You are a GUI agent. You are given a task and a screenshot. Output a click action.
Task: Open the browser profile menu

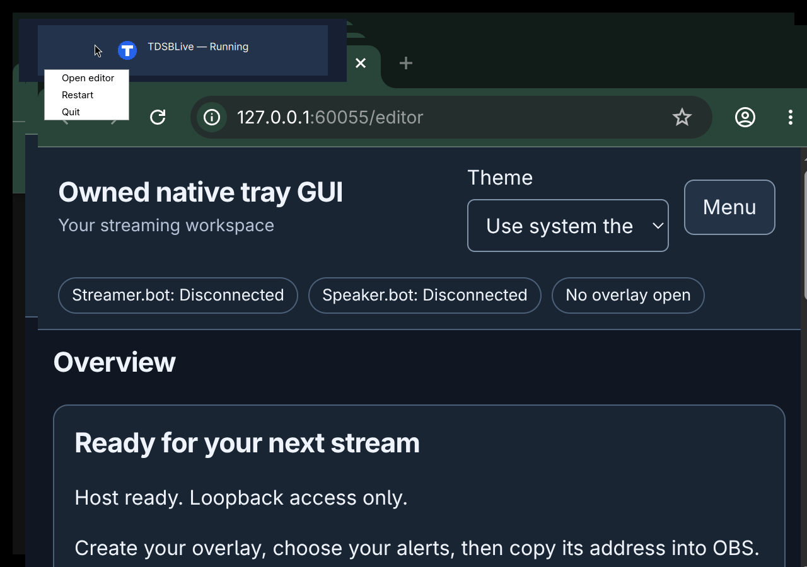[745, 117]
